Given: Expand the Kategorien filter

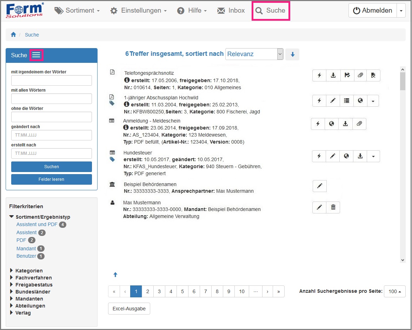Looking at the screenshot, I should tap(12, 271).
